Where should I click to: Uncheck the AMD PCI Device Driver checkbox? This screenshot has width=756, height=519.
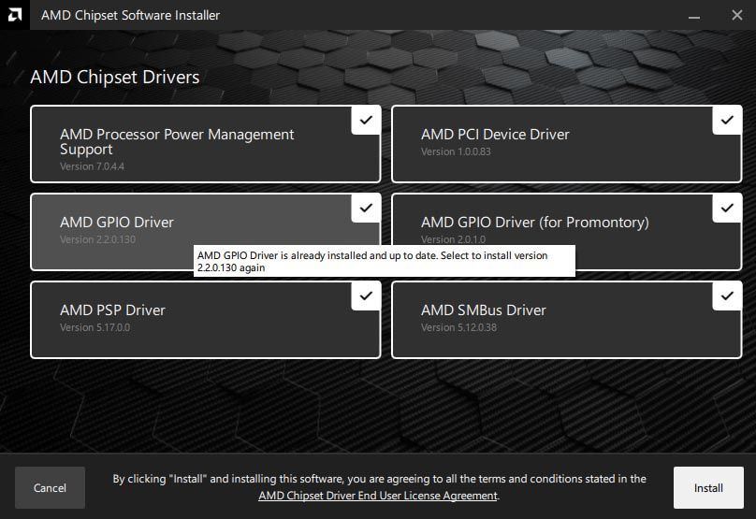[x=727, y=120]
